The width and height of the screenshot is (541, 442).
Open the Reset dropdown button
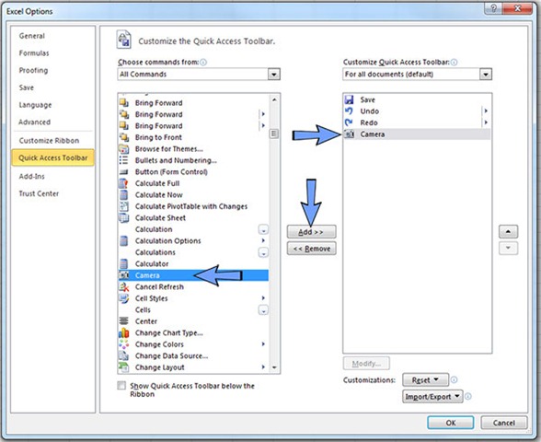tap(425, 379)
